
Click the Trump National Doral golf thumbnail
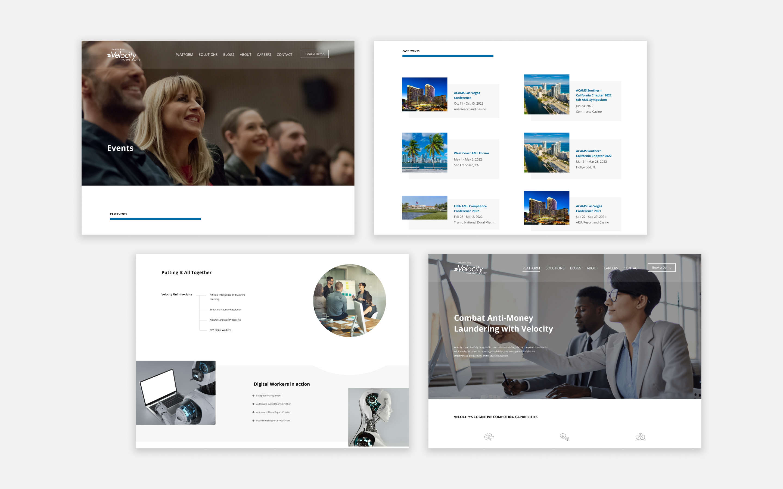pos(424,207)
